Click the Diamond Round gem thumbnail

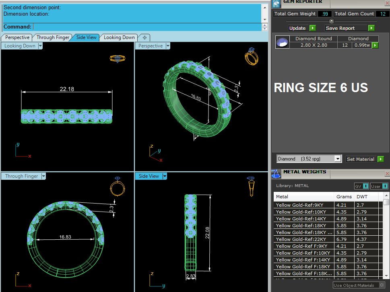pos(283,42)
